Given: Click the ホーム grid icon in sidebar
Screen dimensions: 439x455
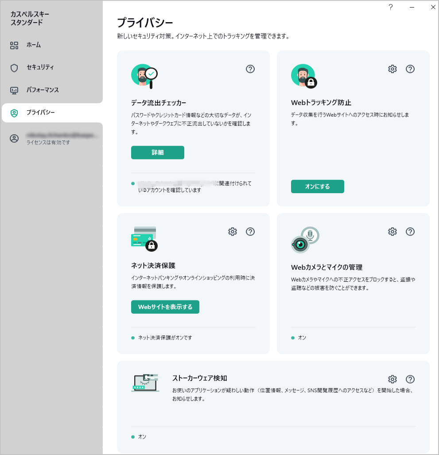Looking at the screenshot, I should click(14, 45).
